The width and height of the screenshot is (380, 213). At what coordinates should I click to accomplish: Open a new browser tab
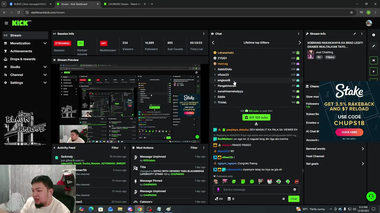coord(152,4)
